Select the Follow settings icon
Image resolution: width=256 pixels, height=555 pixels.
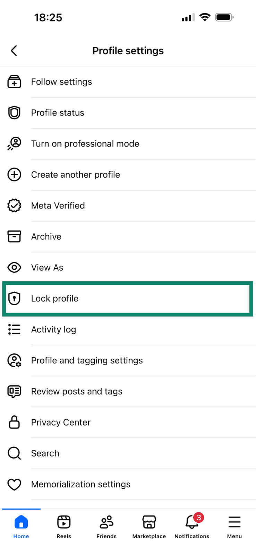(x=14, y=82)
